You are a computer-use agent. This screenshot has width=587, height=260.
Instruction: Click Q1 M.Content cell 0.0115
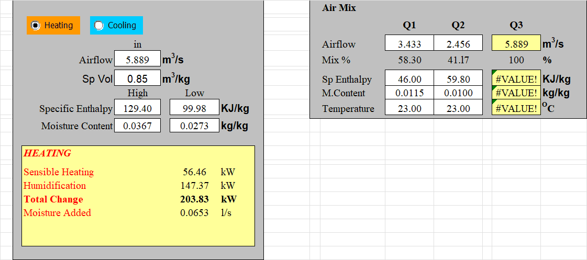coord(409,93)
